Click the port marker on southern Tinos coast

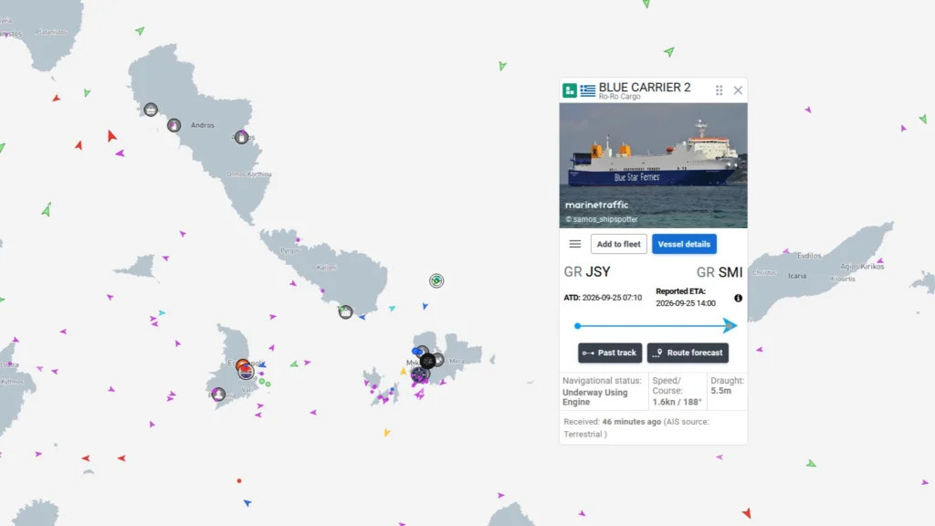pos(345,312)
